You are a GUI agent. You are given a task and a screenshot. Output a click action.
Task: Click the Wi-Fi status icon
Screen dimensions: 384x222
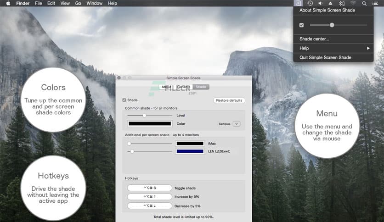[x=353, y=3]
